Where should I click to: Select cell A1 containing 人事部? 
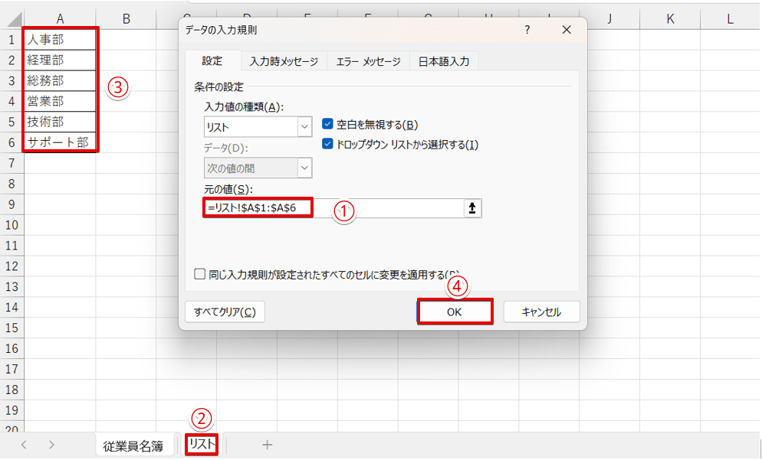click(x=59, y=38)
